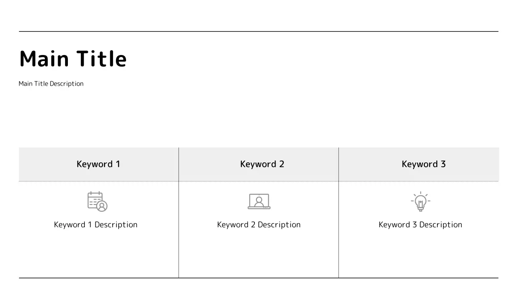The height and width of the screenshot is (291, 517).
Task: Click empty space below Keyword 1 Description
Action: coord(97,255)
